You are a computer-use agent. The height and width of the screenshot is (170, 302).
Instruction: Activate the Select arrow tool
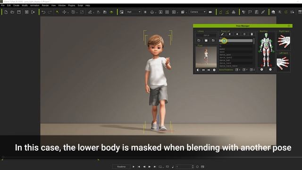coord(57,12)
